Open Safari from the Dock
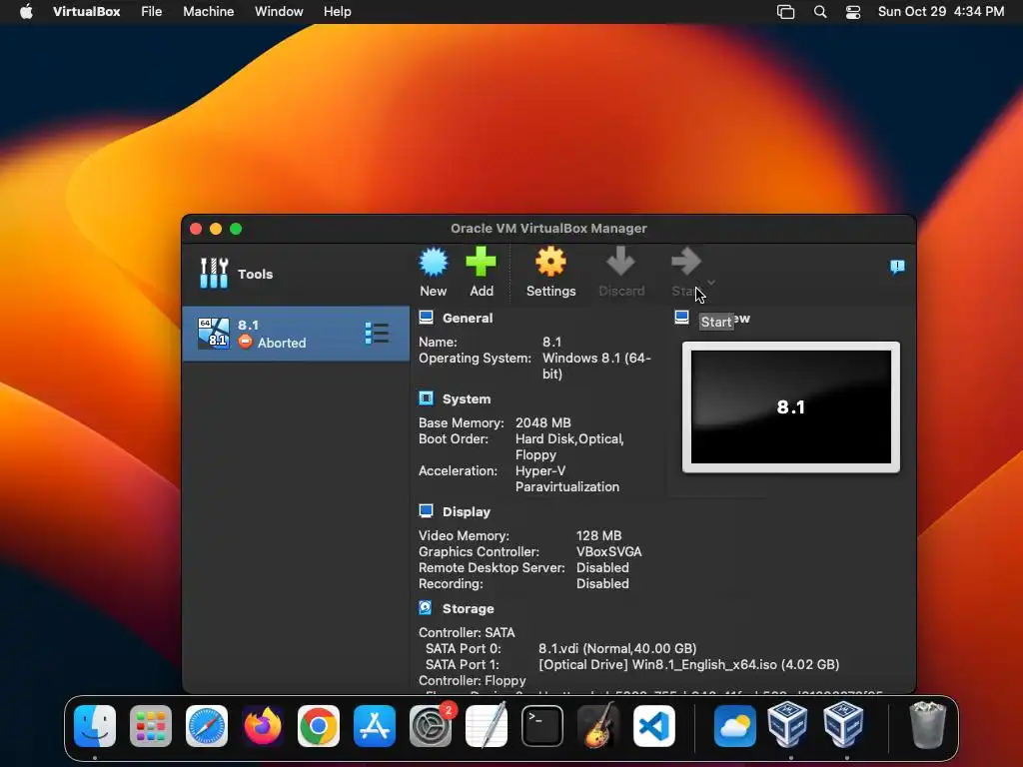 click(x=207, y=725)
